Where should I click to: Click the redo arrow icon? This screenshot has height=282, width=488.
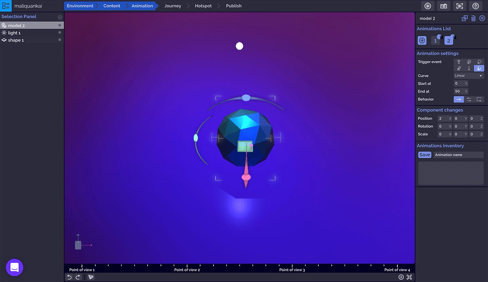pyautogui.click(x=78, y=277)
